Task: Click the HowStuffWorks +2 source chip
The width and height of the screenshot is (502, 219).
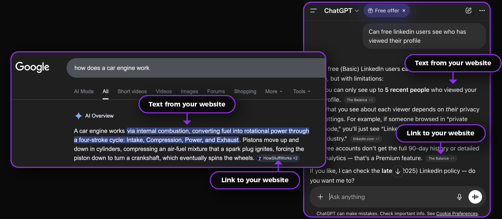Action: point(278,158)
